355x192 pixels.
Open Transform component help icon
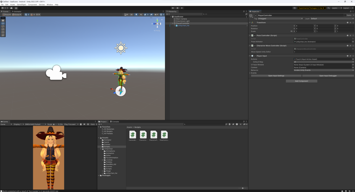coord(348,22)
